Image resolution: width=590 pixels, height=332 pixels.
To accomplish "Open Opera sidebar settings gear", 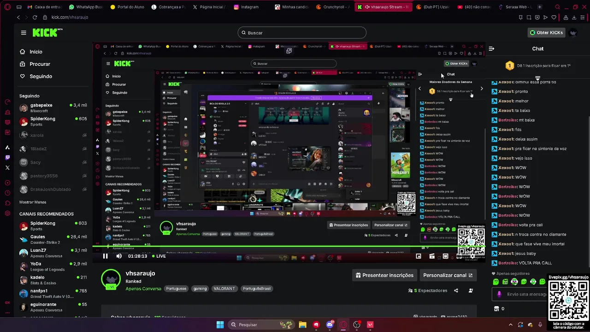I will (7, 213).
